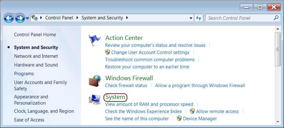Image resolution: width=284 pixels, height=128 pixels.
Task: Expand the arrow after System and Security breadcrumb
Action: [x=127, y=18]
